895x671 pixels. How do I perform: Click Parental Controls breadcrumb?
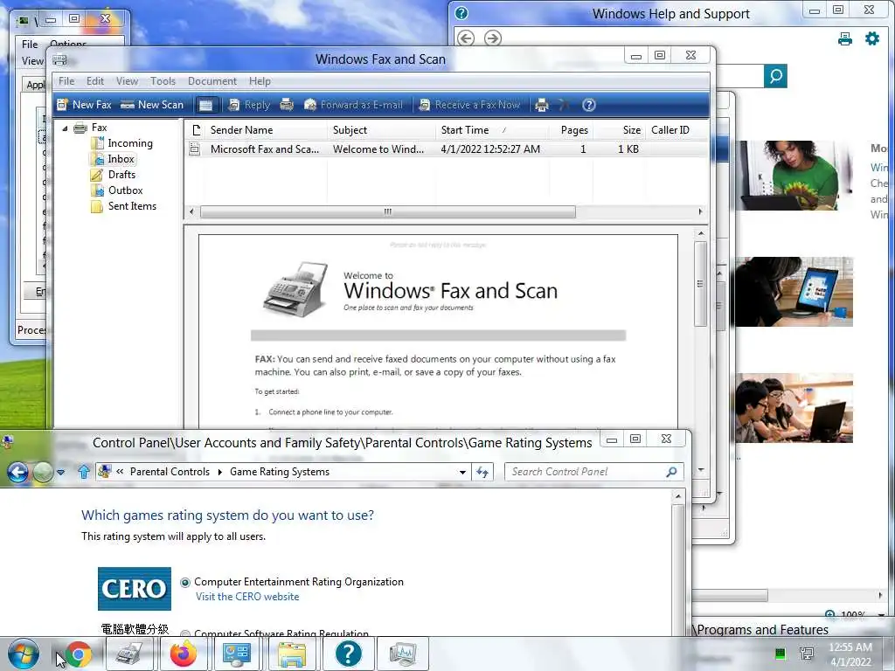click(170, 472)
